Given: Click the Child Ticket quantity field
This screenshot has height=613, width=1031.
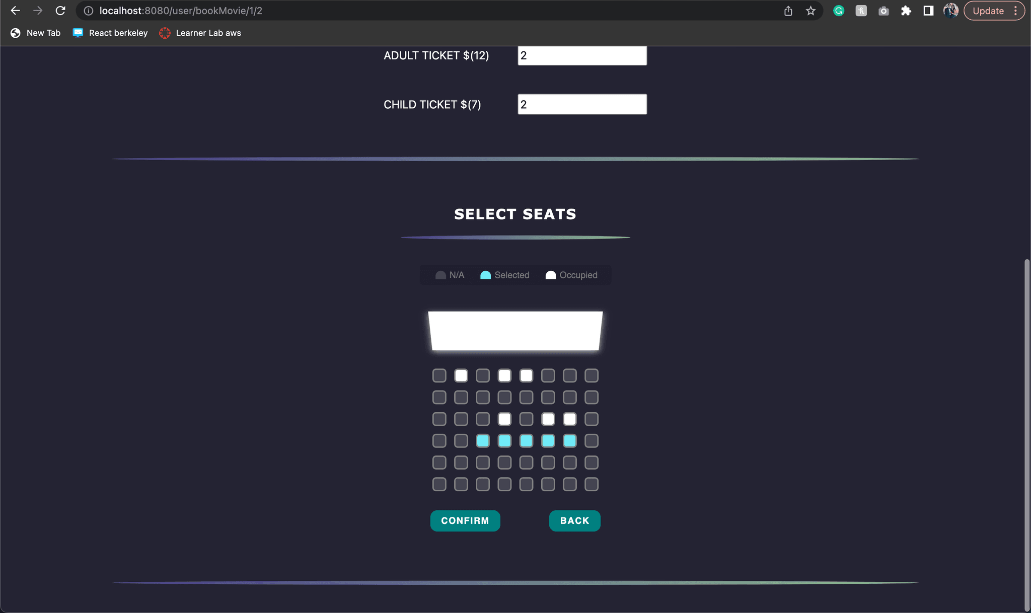Looking at the screenshot, I should coord(582,104).
